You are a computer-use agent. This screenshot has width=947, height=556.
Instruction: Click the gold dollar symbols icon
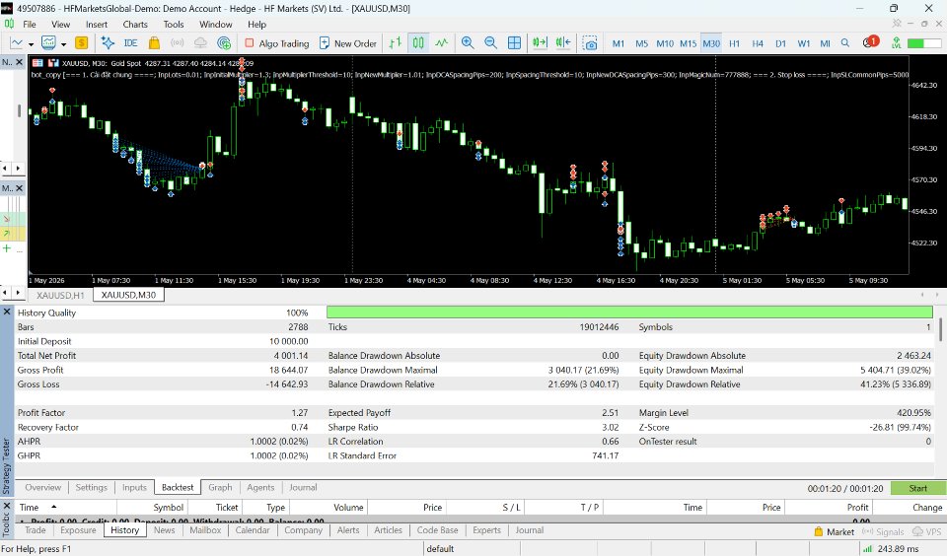click(x=81, y=42)
